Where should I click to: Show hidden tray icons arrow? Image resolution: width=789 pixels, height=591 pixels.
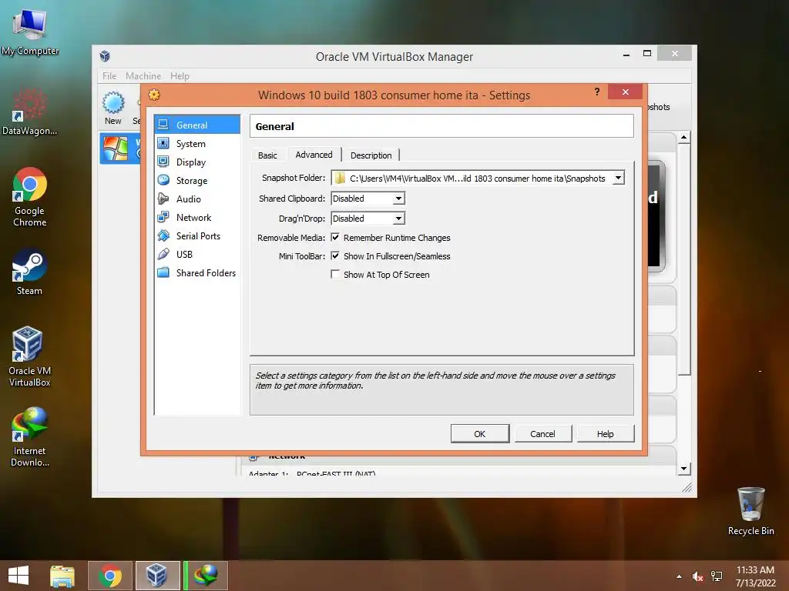pyautogui.click(x=680, y=576)
